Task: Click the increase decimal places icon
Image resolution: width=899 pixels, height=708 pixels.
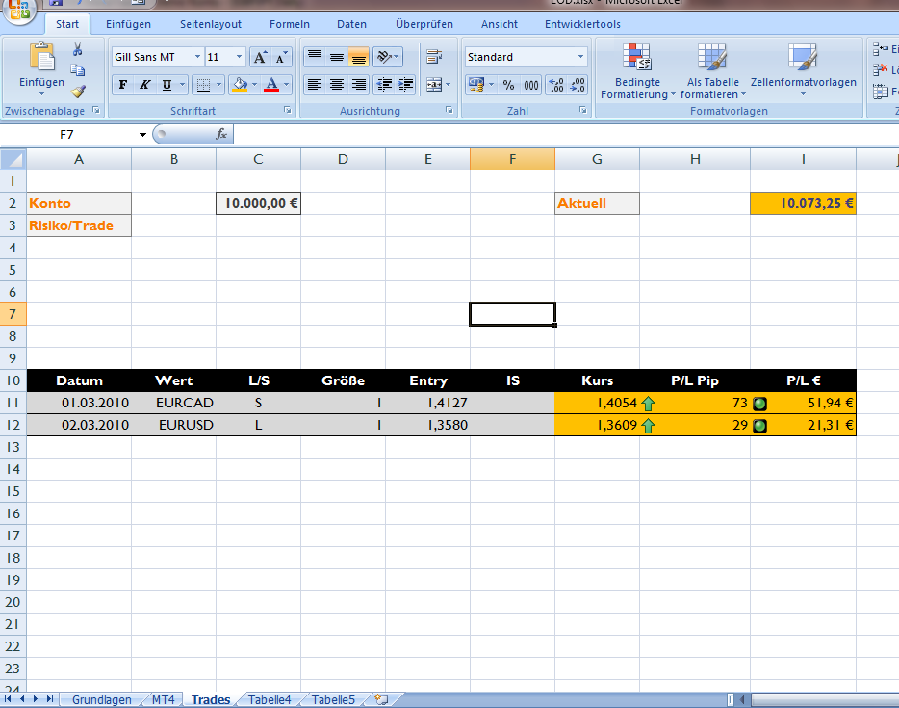Action: coord(555,85)
